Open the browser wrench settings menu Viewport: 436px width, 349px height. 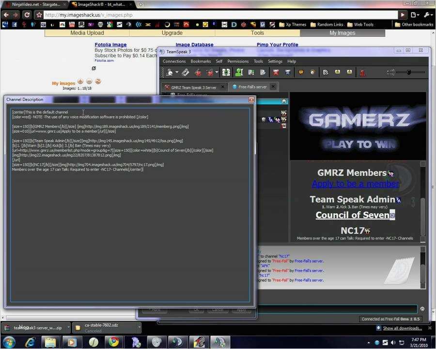pyautogui.click(x=428, y=15)
